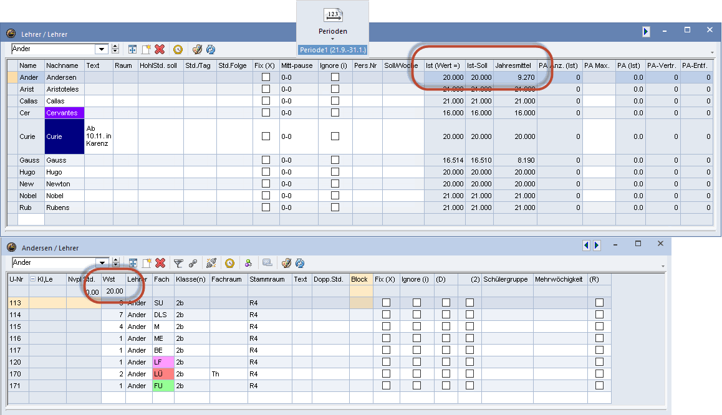The width and height of the screenshot is (722, 415).
Task: Click spinner beside Ander in Andersen / Lehrer window
Action: 115,263
